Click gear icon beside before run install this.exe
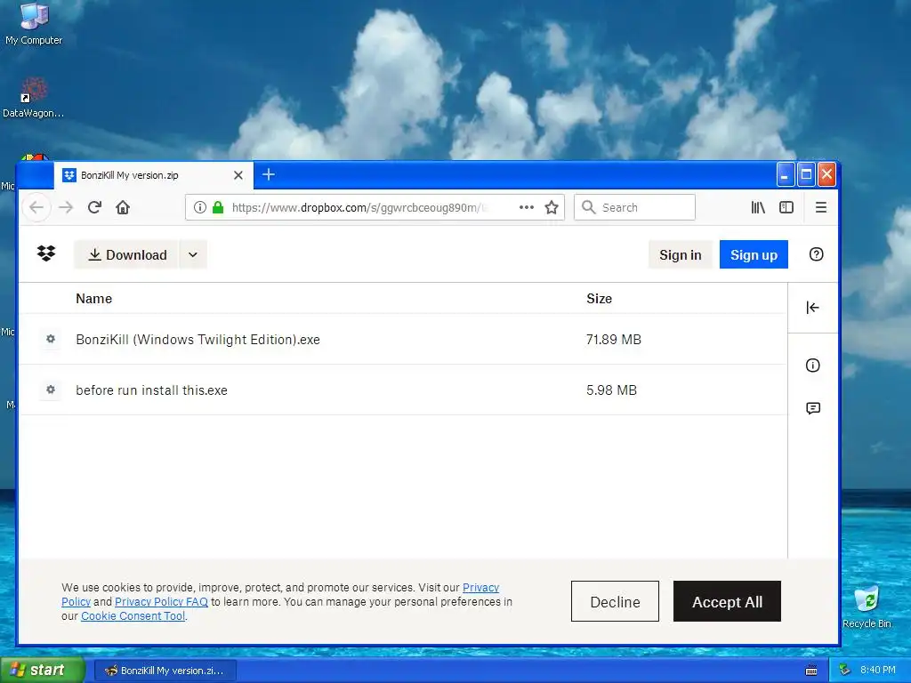 [51, 390]
